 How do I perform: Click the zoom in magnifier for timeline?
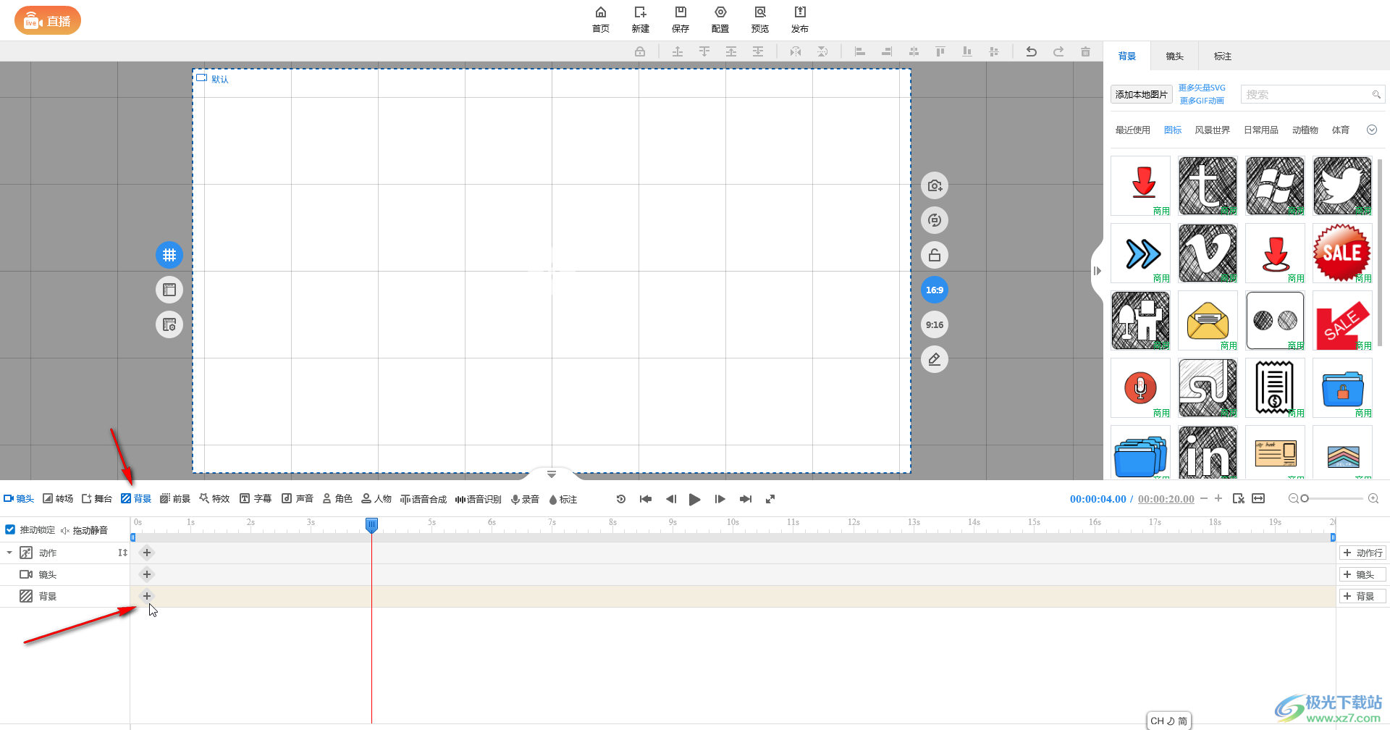1373,498
